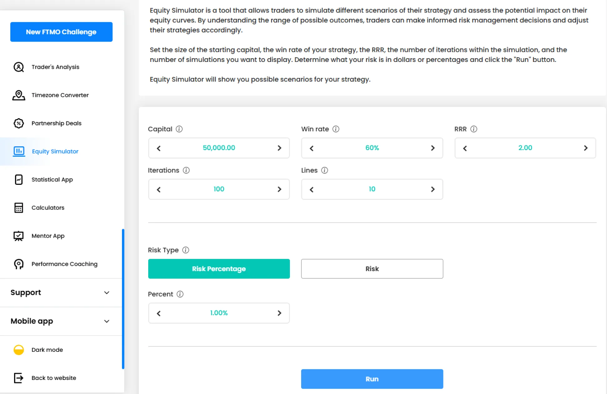The image size is (607, 394).
Task: Select the Trader's Analysis icon
Action: tap(19, 67)
